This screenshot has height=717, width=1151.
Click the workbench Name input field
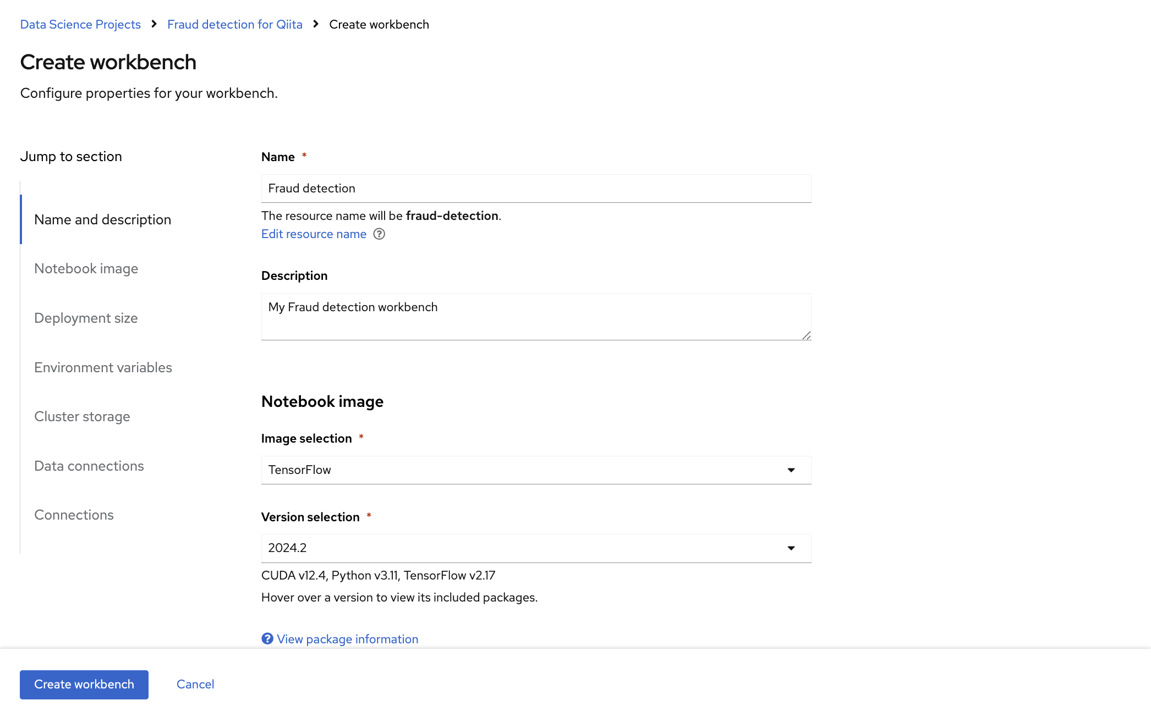tap(535, 189)
